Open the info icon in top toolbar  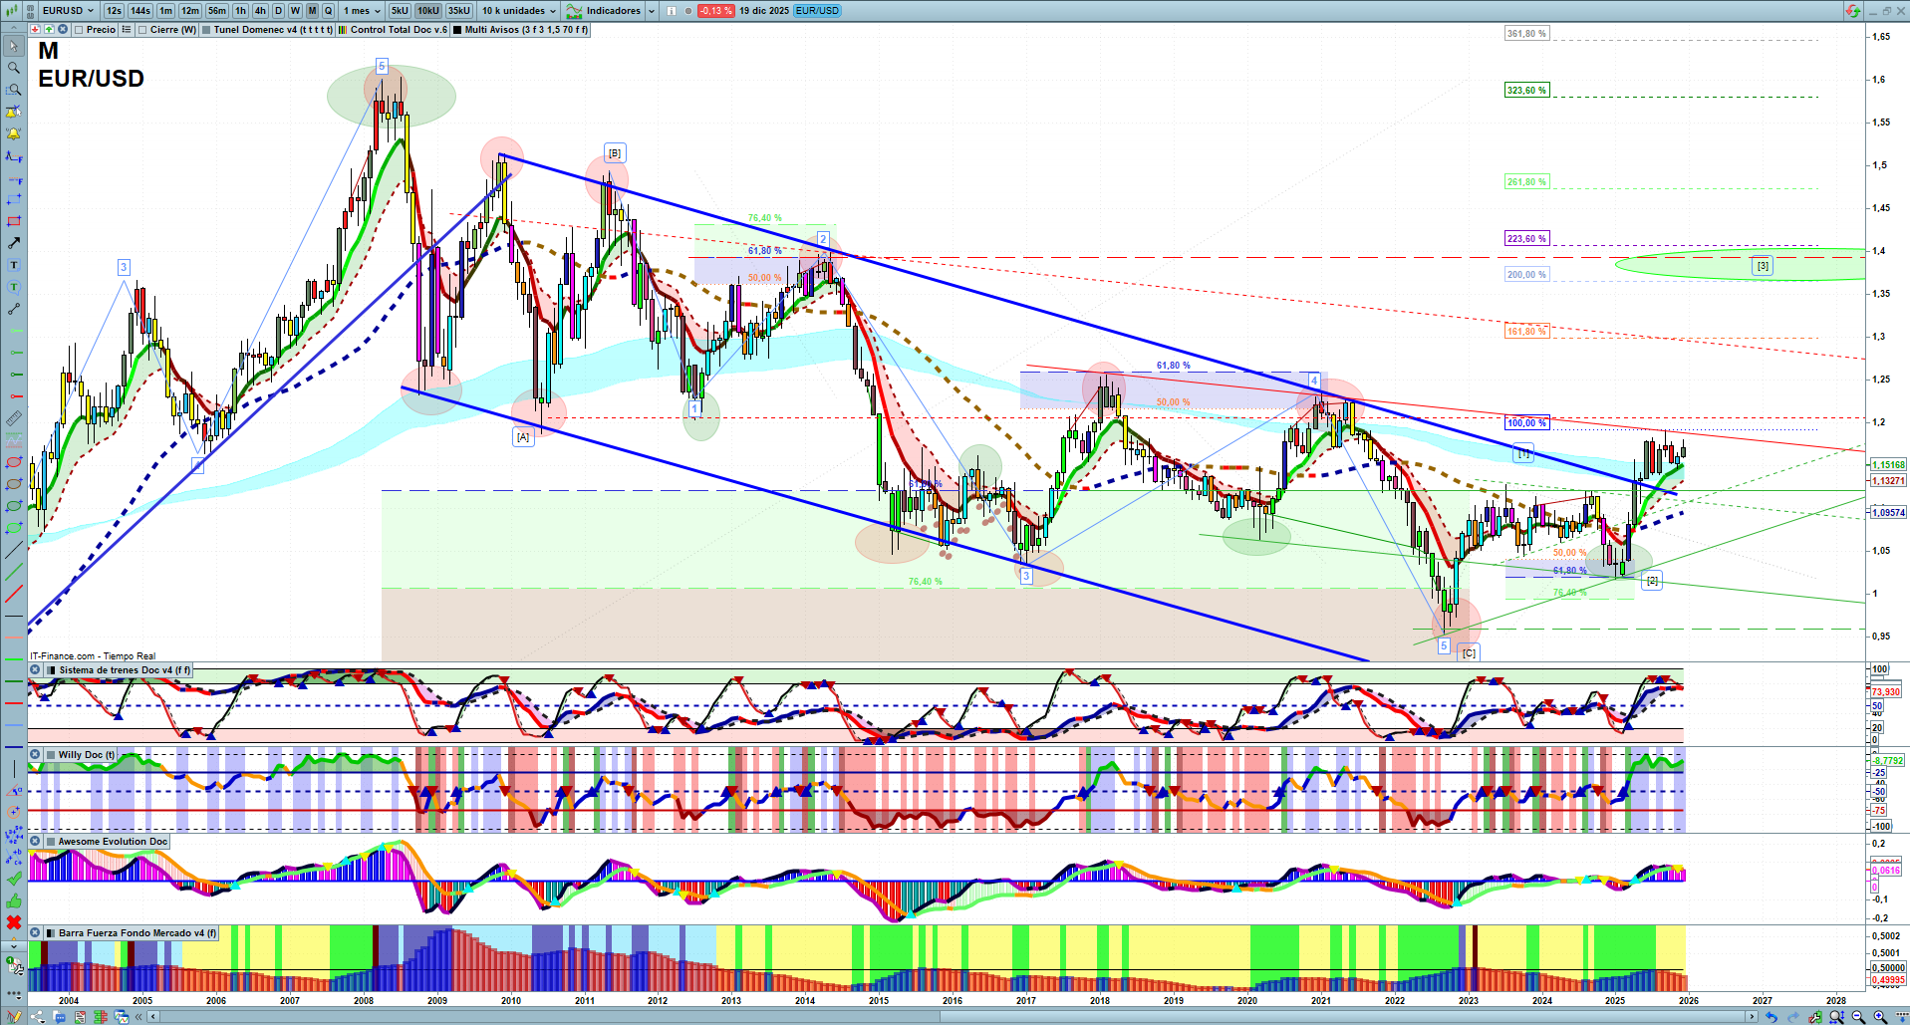coord(671,11)
